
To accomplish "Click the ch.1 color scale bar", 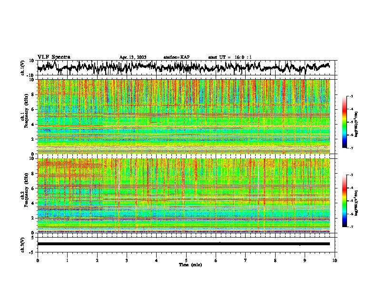I will point(344,122).
